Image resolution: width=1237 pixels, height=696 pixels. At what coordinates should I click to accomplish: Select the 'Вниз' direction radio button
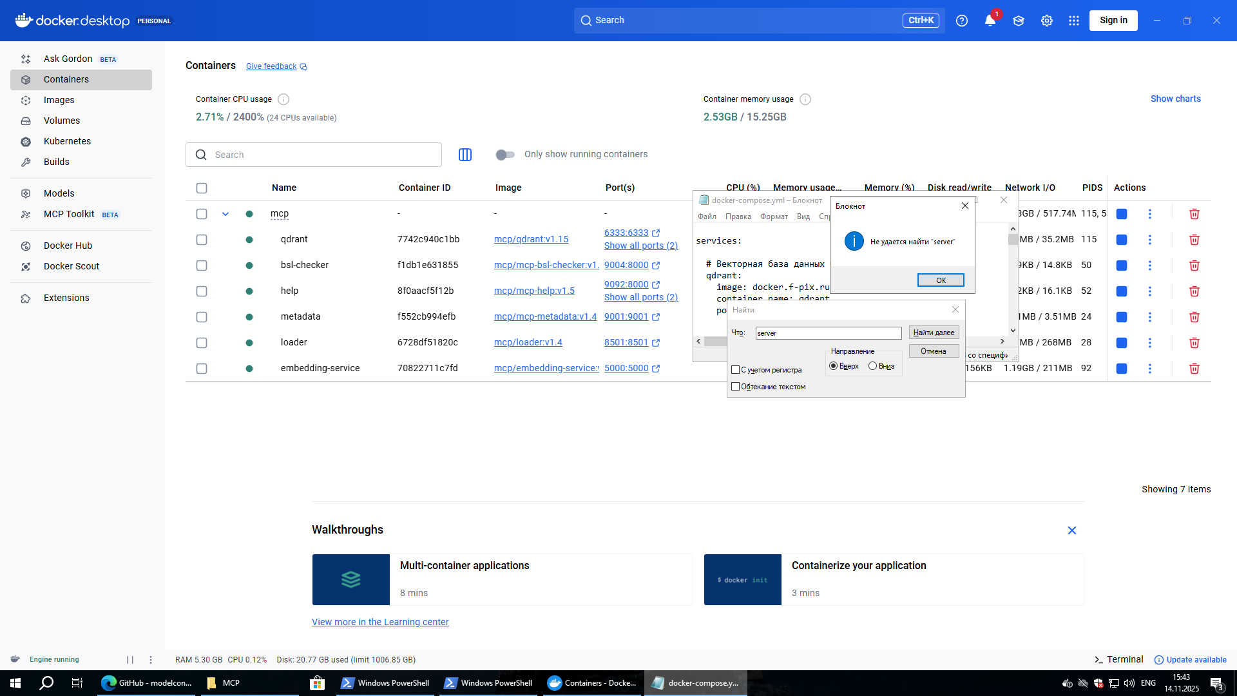click(x=872, y=366)
